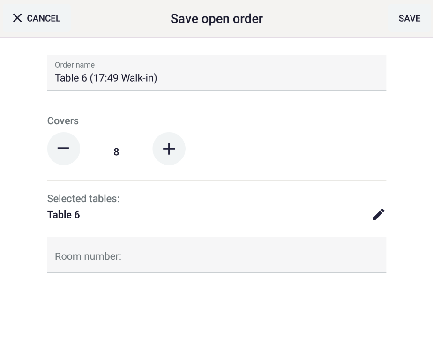Focus the Room number input
Image resolution: width=433 pixels, height=338 pixels.
216,256
